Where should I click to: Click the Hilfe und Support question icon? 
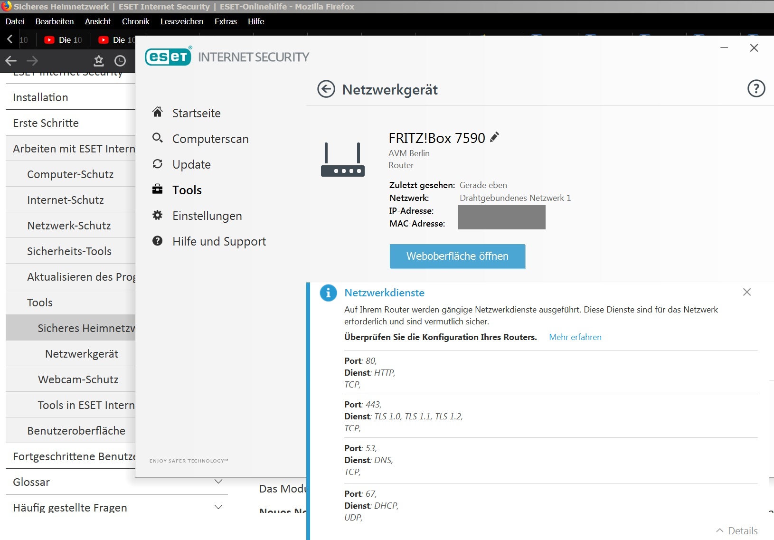click(158, 241)
